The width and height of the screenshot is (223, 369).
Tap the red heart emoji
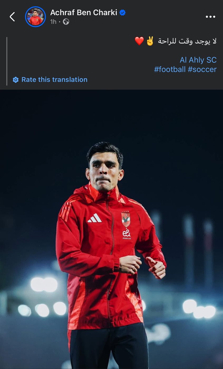pos(139,41)
